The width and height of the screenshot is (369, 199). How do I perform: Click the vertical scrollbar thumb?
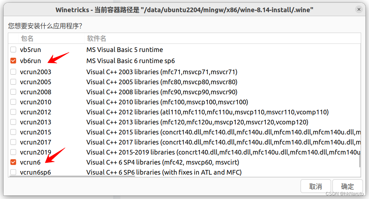pyautogui.click(x=360, y=160)
